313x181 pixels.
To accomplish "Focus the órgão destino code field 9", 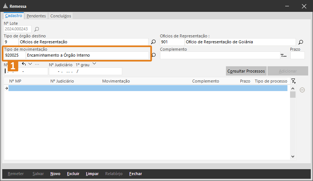I will [x=11, y=42].
